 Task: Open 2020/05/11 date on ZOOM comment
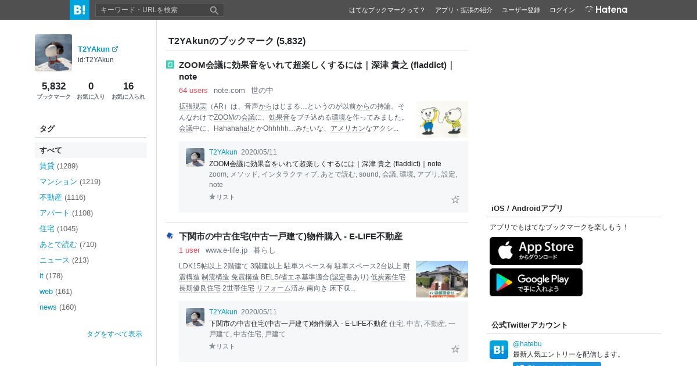259,152
